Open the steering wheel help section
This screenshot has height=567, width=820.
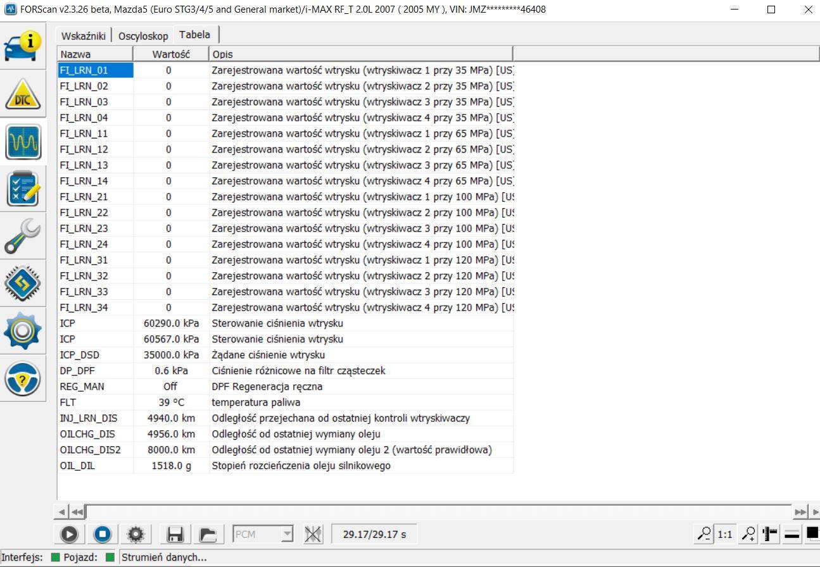pos(23,379)
